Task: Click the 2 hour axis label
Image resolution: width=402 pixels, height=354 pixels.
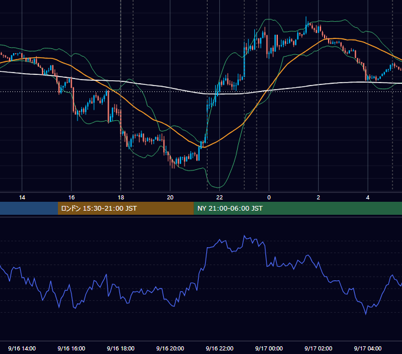Action: pyautogui.click(x=319, y=198)
